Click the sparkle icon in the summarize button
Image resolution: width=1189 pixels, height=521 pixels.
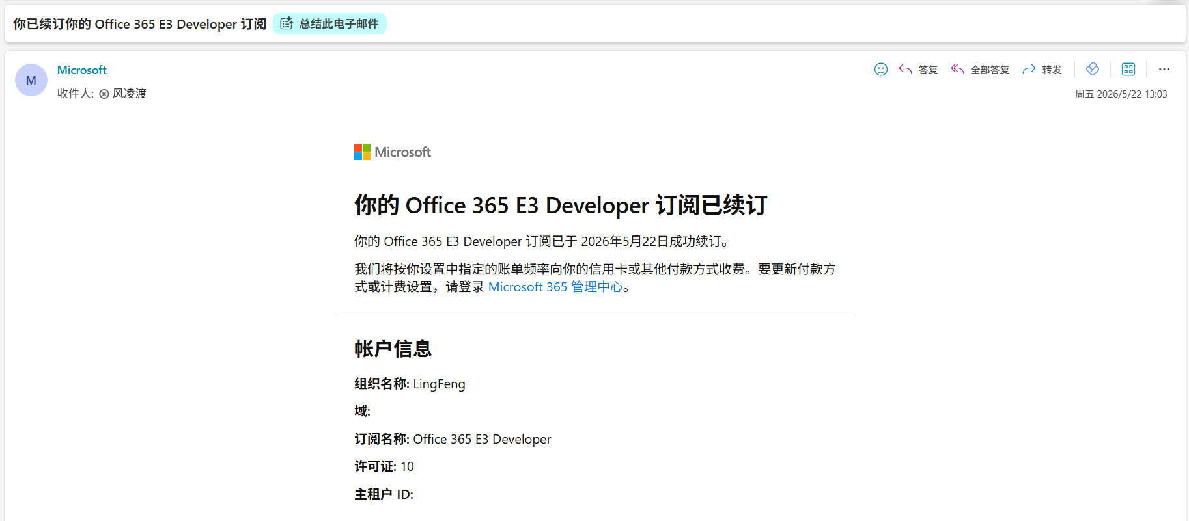pos(287,23)
